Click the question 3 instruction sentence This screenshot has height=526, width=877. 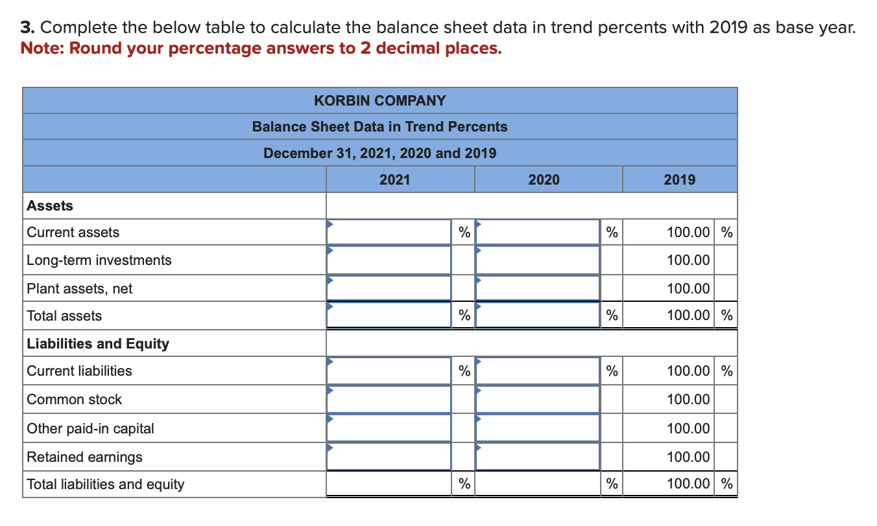(438, 28)
